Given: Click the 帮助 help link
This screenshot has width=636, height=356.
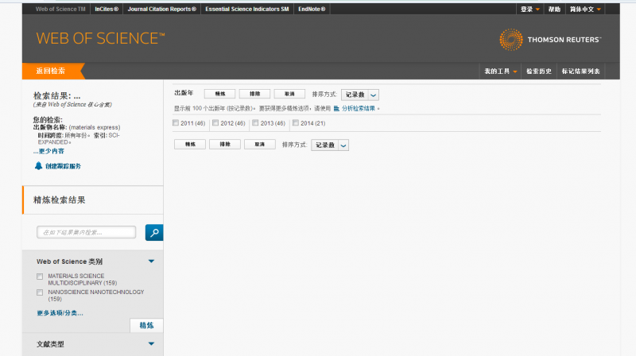Looking at the screenshot, I should coord(554,9).
